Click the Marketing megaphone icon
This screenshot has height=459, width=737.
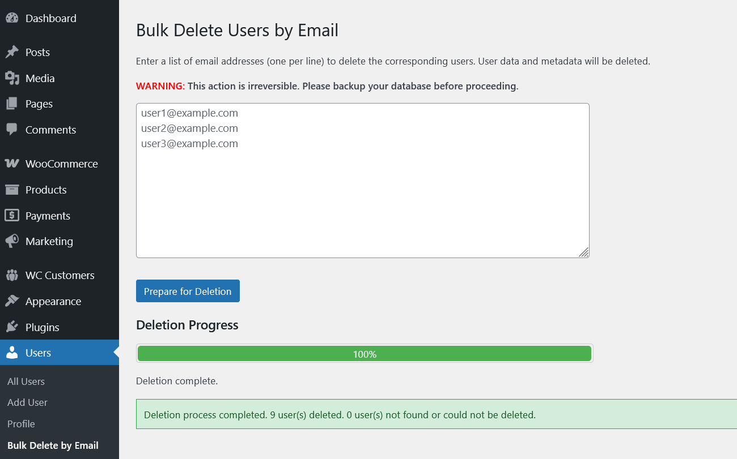[x=12, y=241]
